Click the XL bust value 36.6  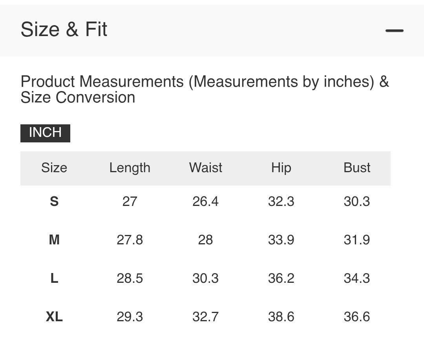pyautogui.click(x=357, y=317)
